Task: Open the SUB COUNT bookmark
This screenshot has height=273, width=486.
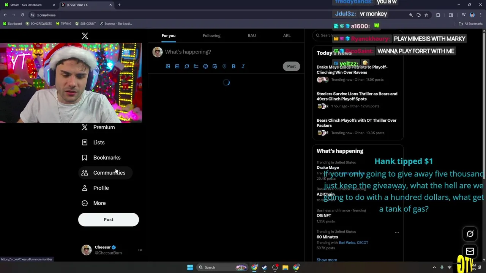Action: (x=85, y=24)
